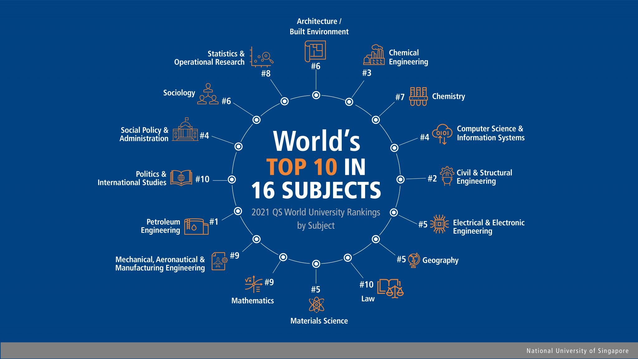Click the Chemical Engineering factory icon
Screen dimensions: 638x359
(374, 55)
